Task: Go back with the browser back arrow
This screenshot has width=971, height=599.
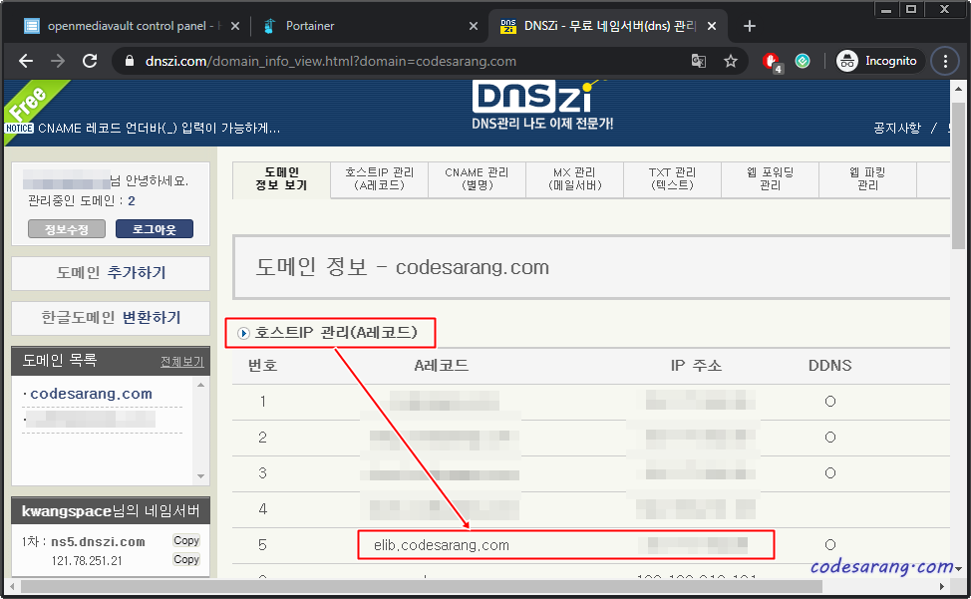Action: click(26, 61)
